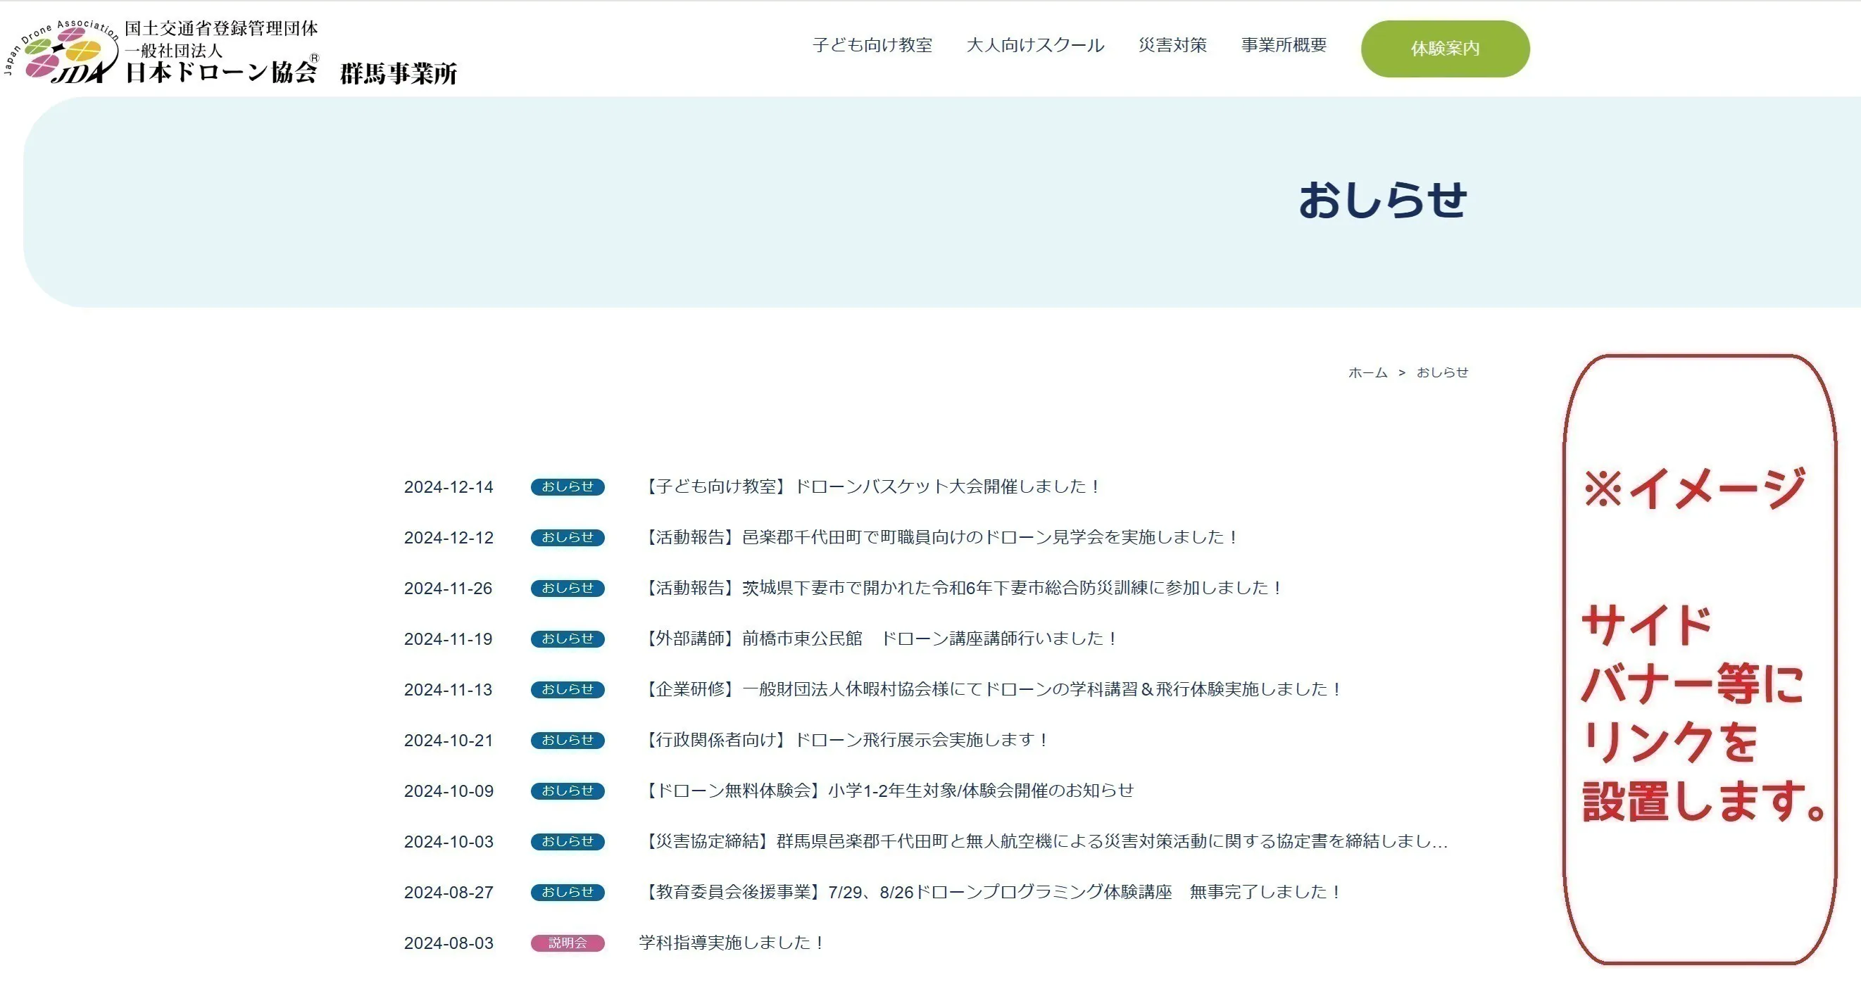
Task: Click the おしらせ tag beside 2024-12-14
Action: (567, 487)
